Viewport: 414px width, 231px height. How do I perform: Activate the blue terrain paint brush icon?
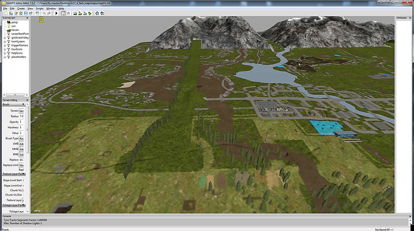(x=85, y=13)
